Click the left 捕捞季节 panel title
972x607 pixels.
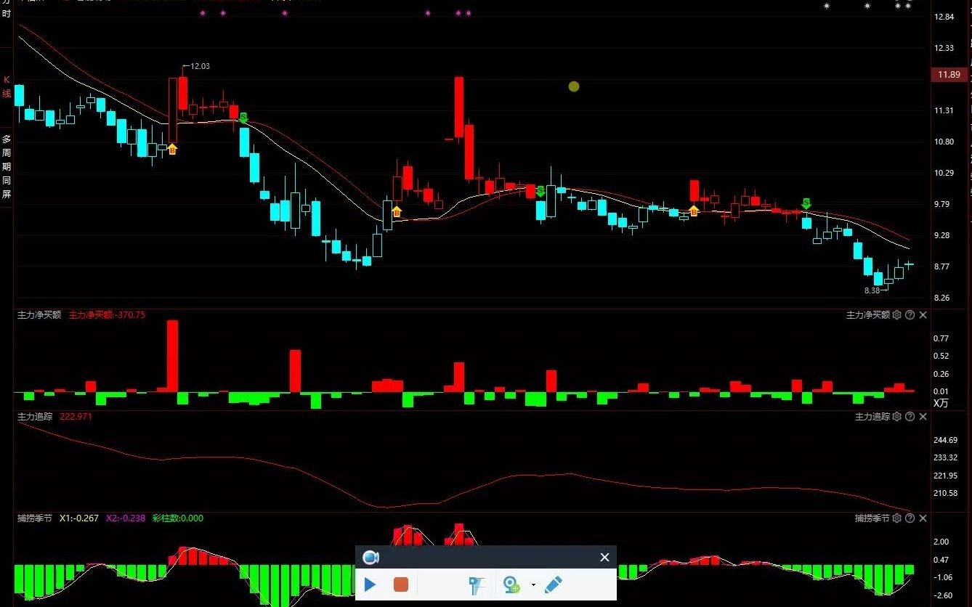(35, 518)
